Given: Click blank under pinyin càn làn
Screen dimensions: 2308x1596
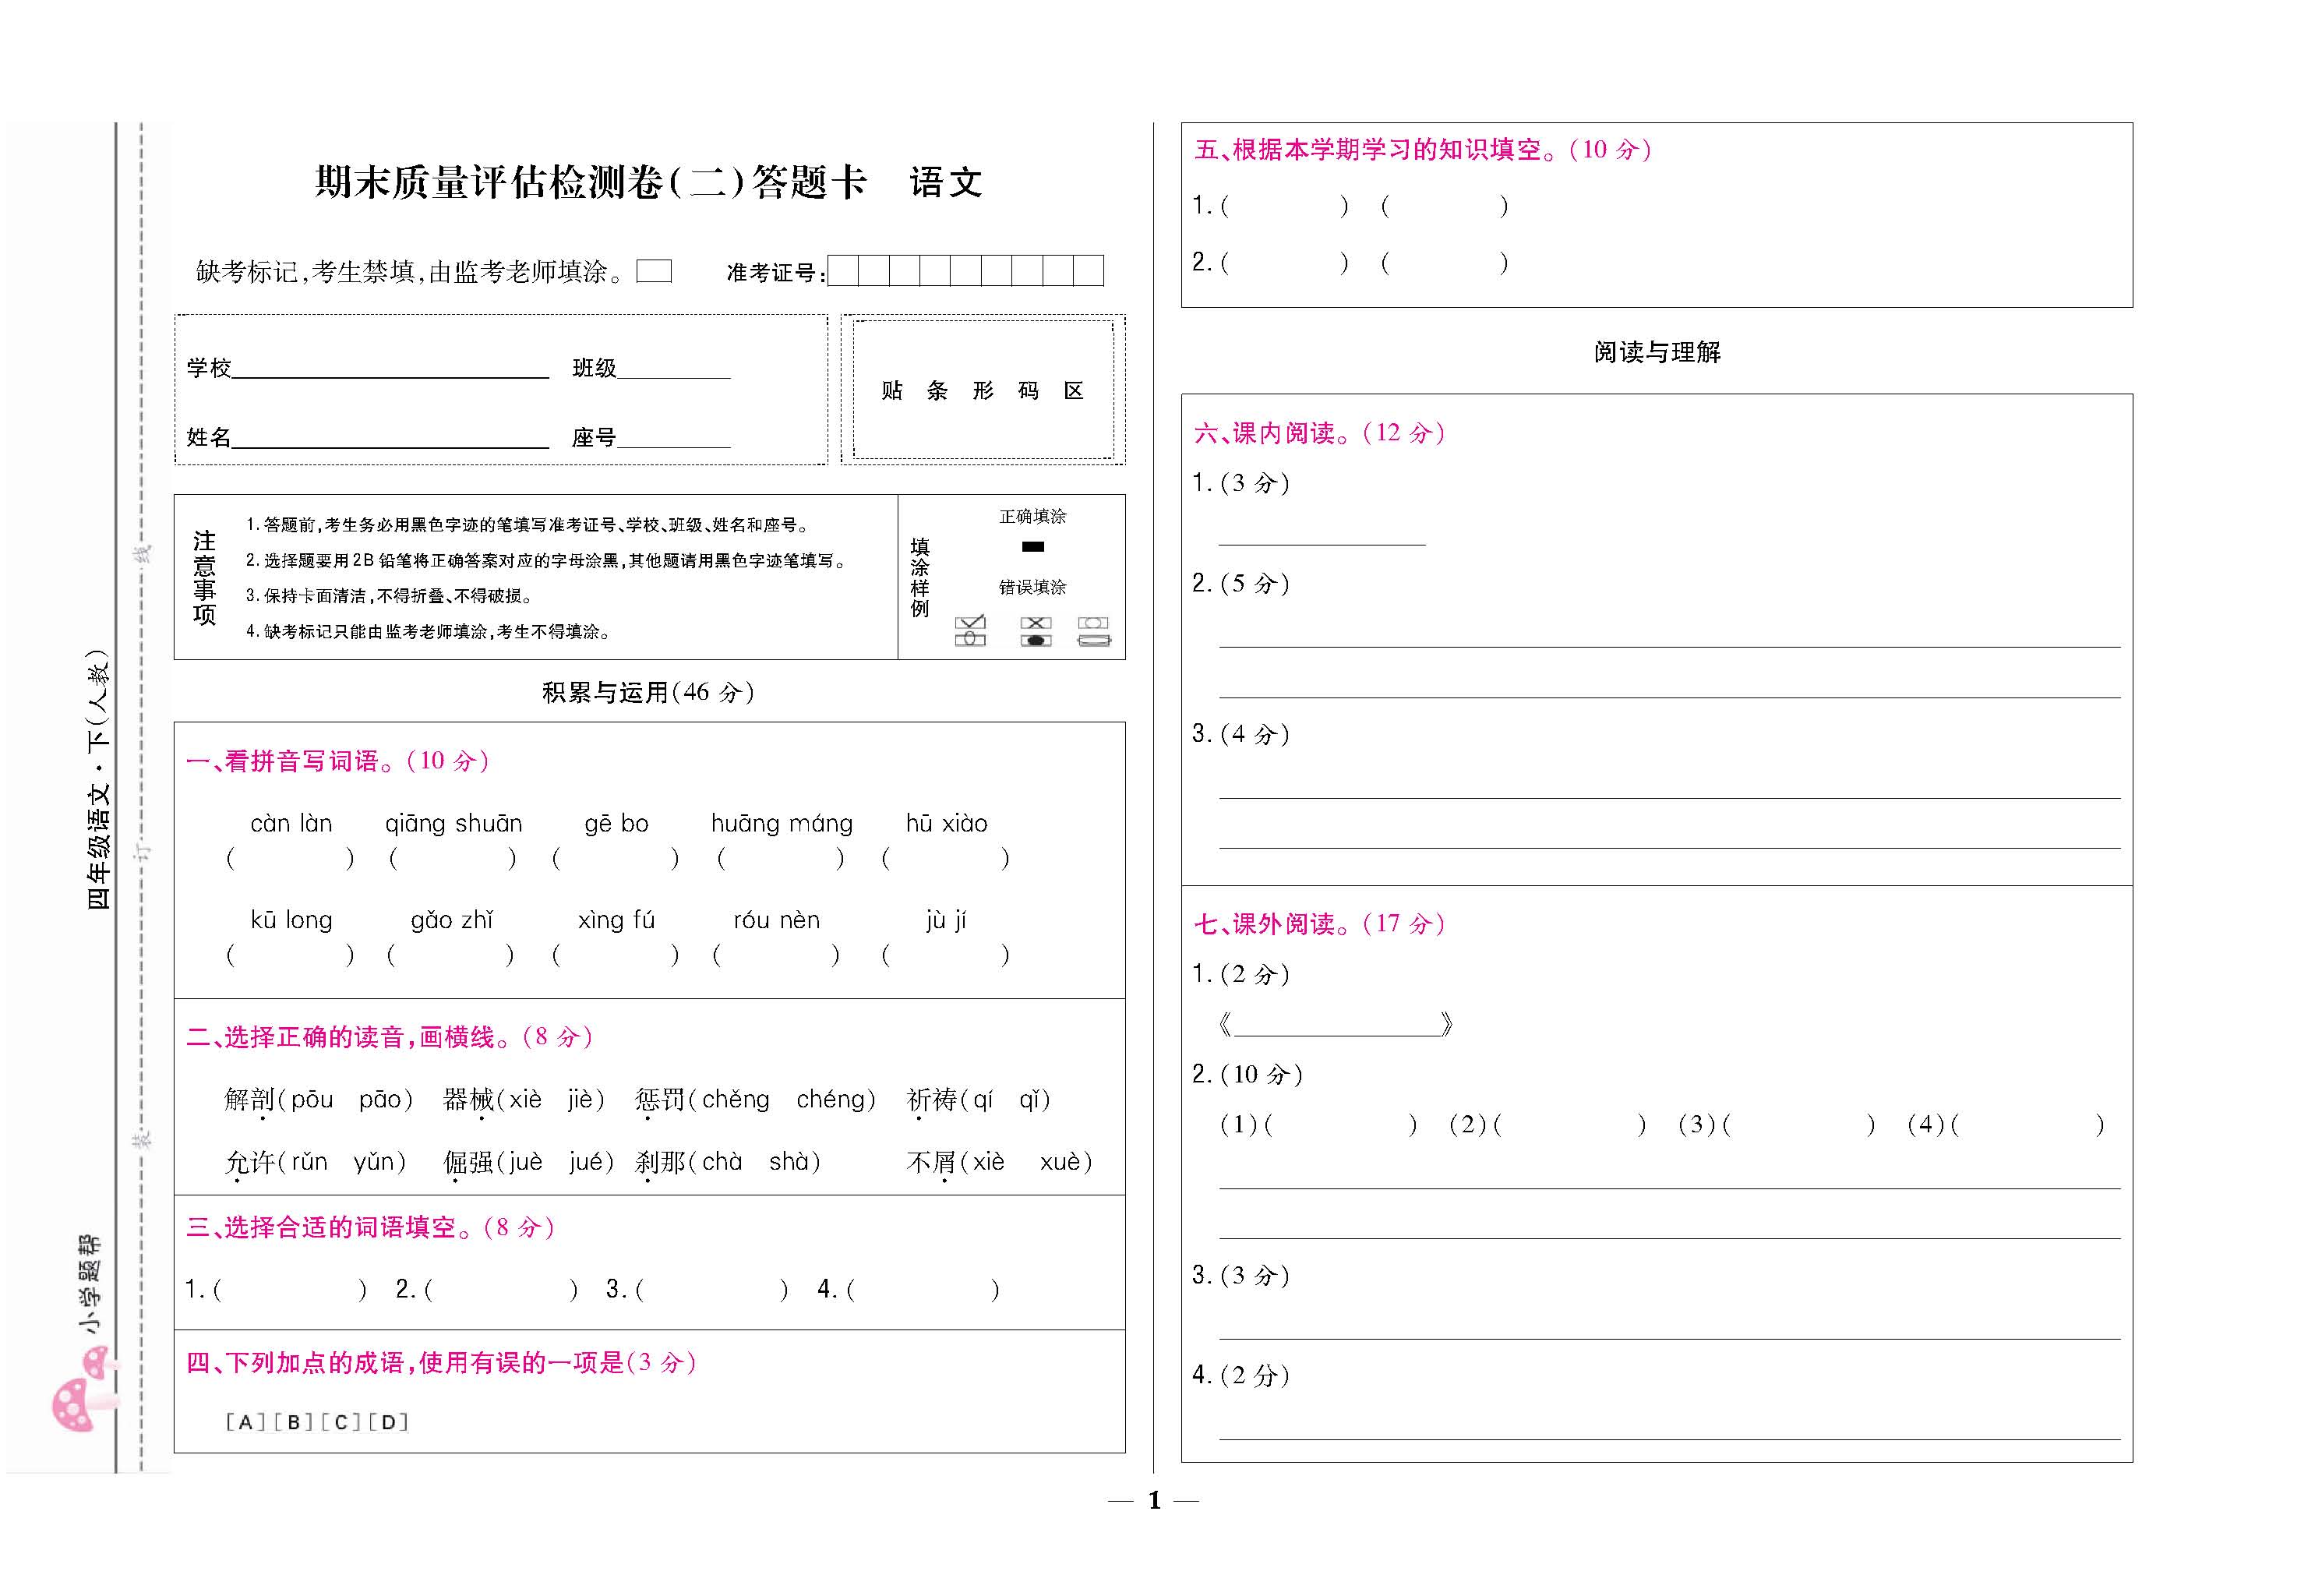Looking at the screenshot, I should (x=290, y=858).
